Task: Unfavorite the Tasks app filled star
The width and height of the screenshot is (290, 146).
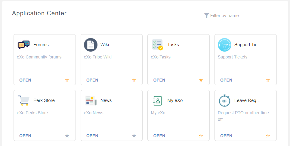Action: (x=201, y=80)
